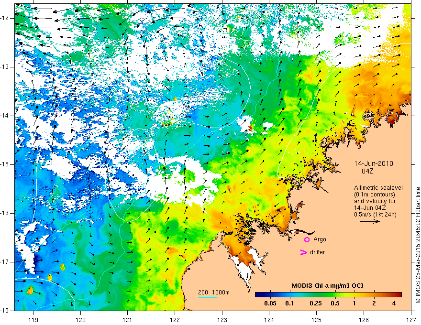Click the longitude label 120
Image resolution: width=421 pixels, height=325 pixels.
80,320
